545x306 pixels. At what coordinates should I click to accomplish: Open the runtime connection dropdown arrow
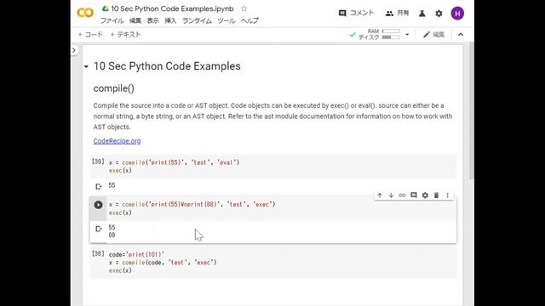[x=407, y=34]
